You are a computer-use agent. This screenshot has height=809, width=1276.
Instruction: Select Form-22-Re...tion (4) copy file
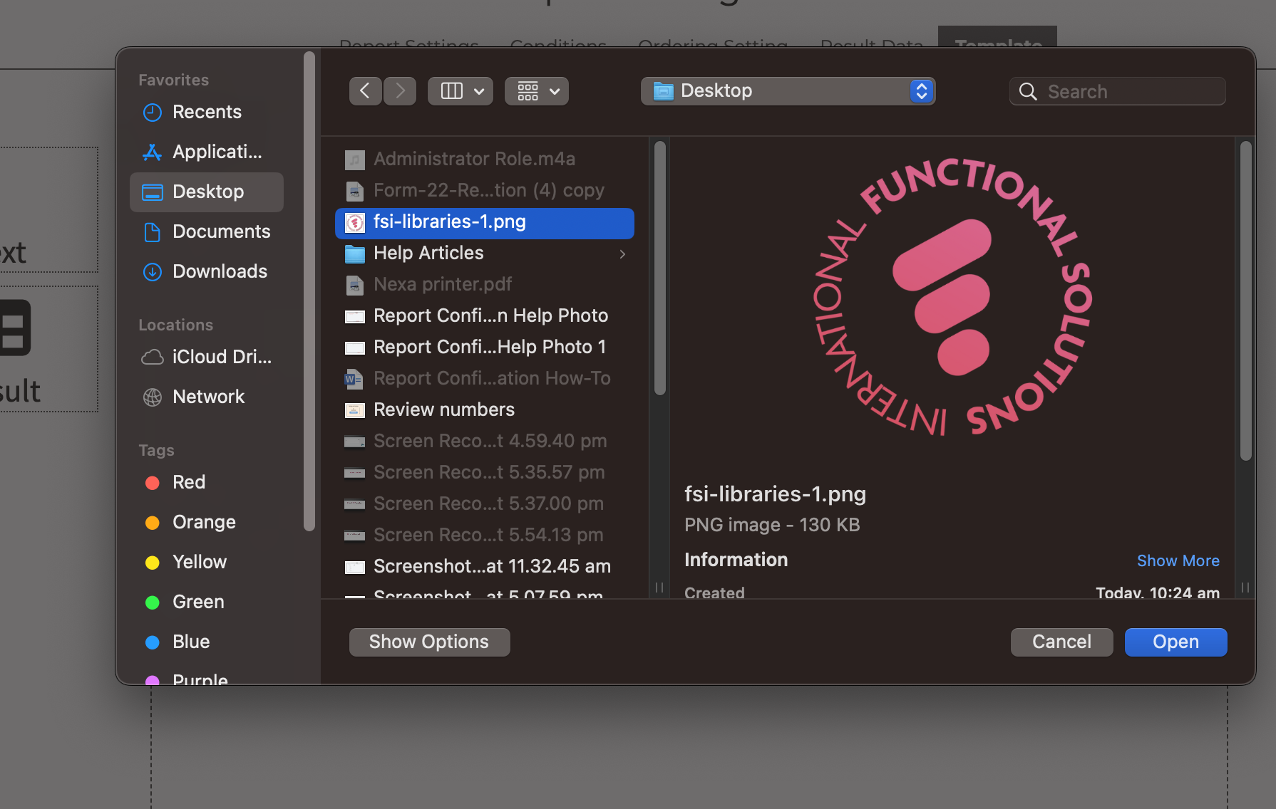pyautogui.click(x=485, y=191)
